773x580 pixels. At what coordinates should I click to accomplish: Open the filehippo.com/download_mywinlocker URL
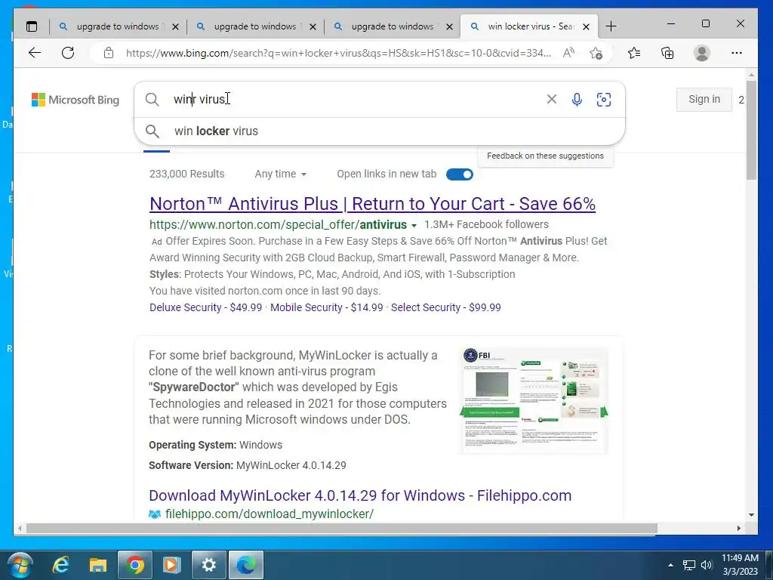click(x=269, y=514)
